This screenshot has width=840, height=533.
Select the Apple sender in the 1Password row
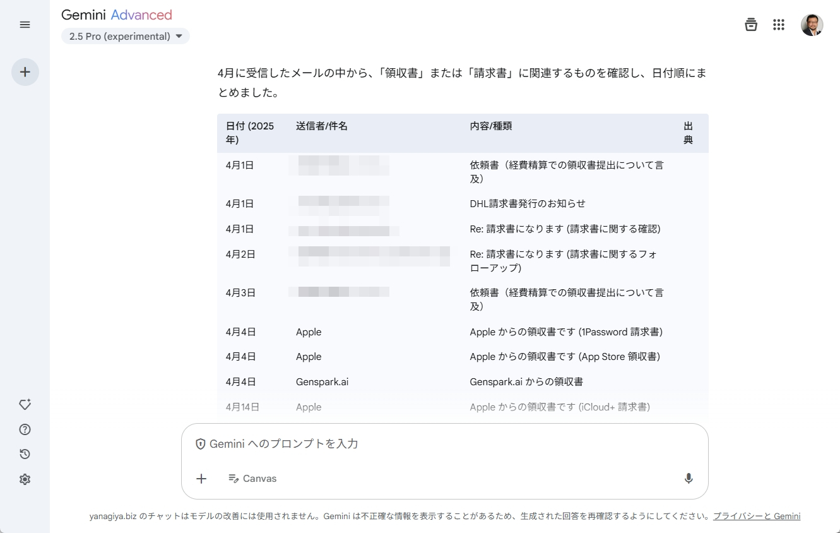[x=309, y=332]
